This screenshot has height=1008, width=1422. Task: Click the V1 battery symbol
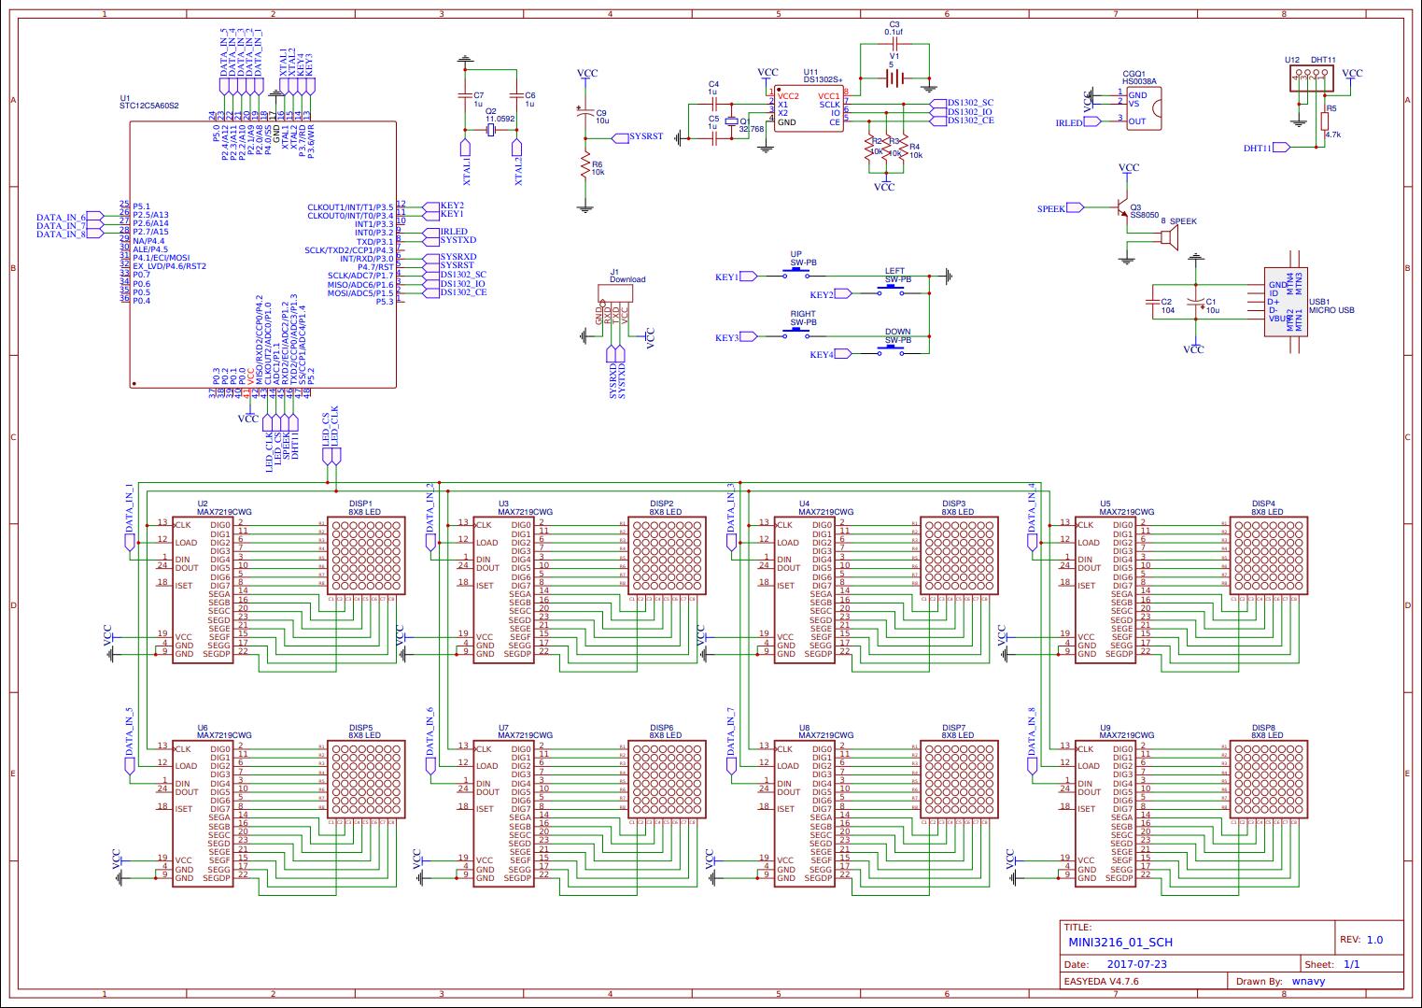(894, 78)
